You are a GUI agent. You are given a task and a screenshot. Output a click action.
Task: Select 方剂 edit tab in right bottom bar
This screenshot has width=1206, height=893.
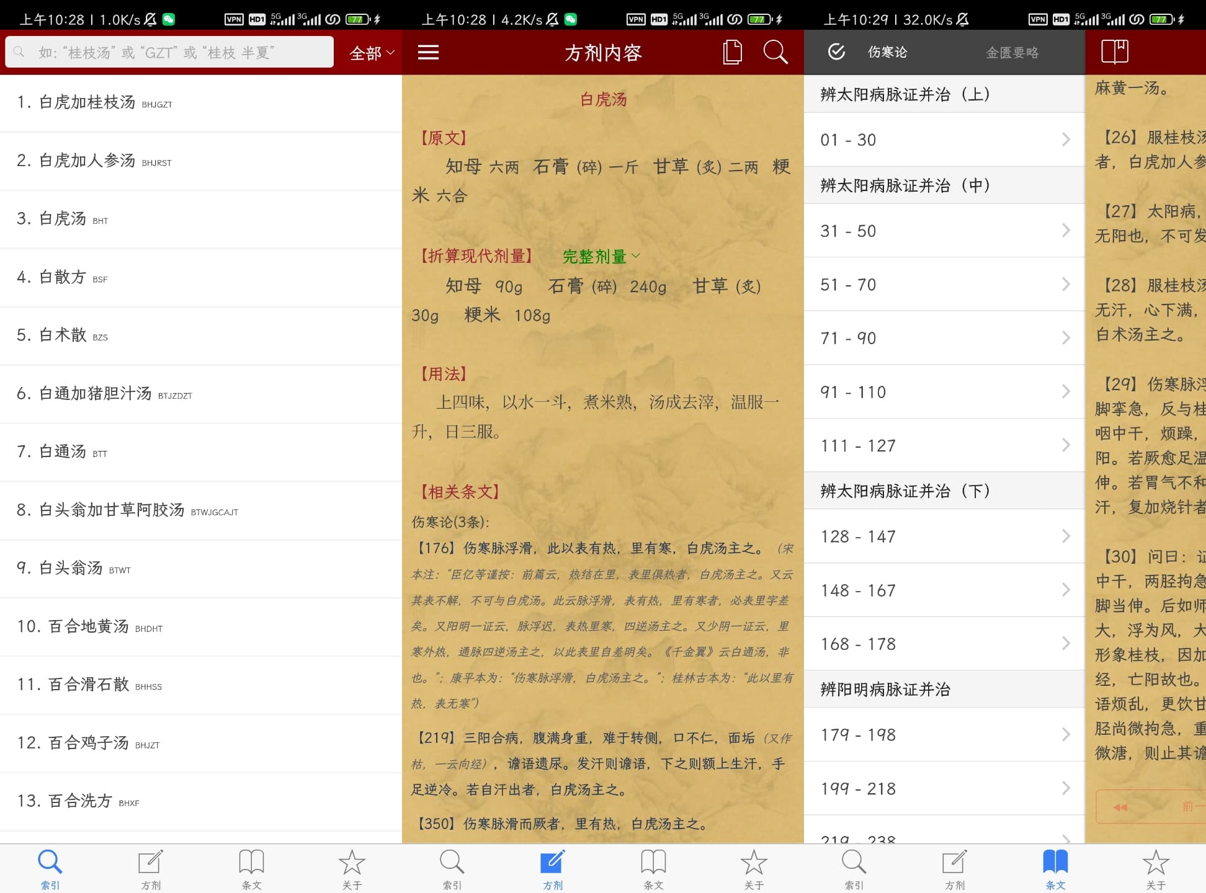pyautogui.click(x=955, y=869)
